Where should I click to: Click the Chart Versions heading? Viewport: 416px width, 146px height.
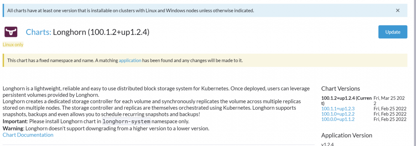click(x=341, y=89)
